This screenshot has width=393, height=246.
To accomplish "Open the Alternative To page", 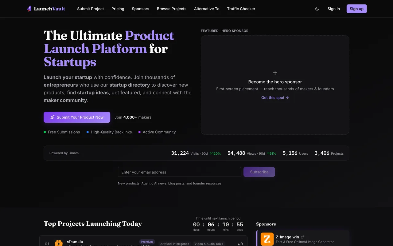I will (x=207, y=9).
